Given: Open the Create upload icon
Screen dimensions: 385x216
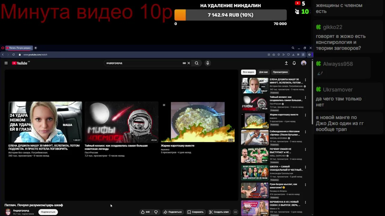Looking at the screenshot, I should 286,63.
